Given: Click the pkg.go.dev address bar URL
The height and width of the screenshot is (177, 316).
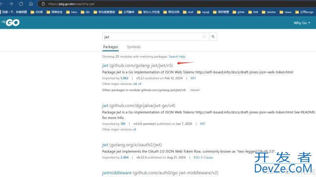Looking at the screenshot, I should 71,4.
